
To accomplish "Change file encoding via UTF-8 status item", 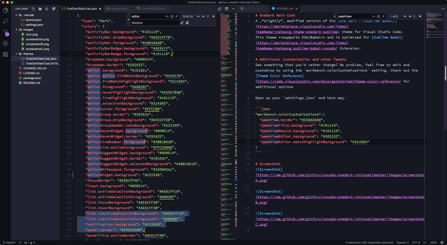I will 416,242.
